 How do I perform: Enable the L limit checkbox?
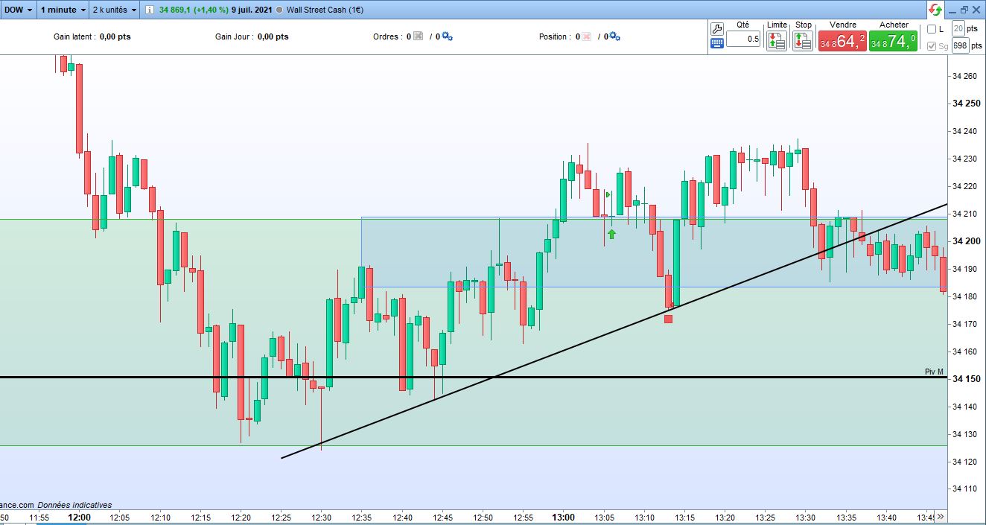coord(932,29)
